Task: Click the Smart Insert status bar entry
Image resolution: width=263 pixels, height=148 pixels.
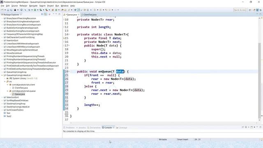Action: point(182,139)
